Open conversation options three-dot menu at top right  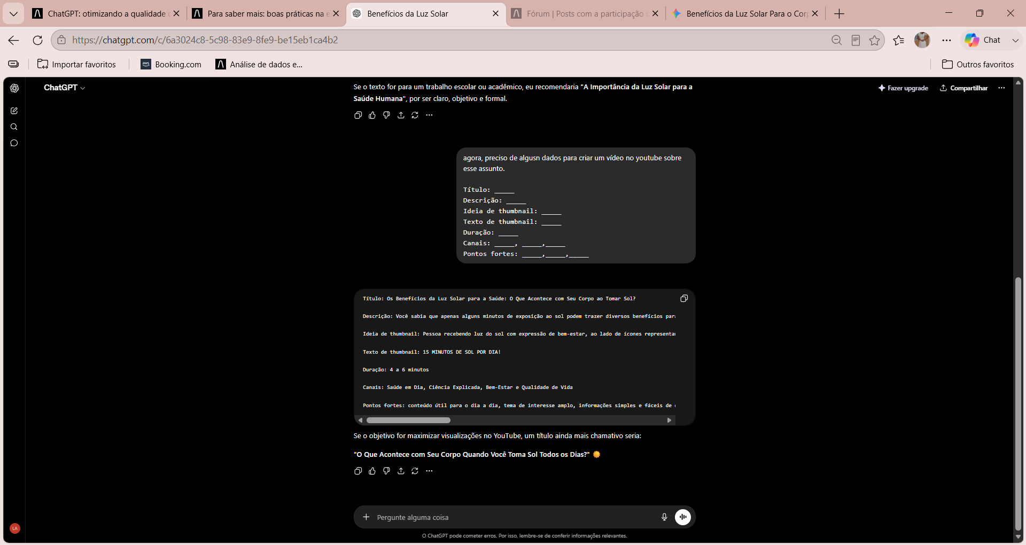(x=1001, y=88)
